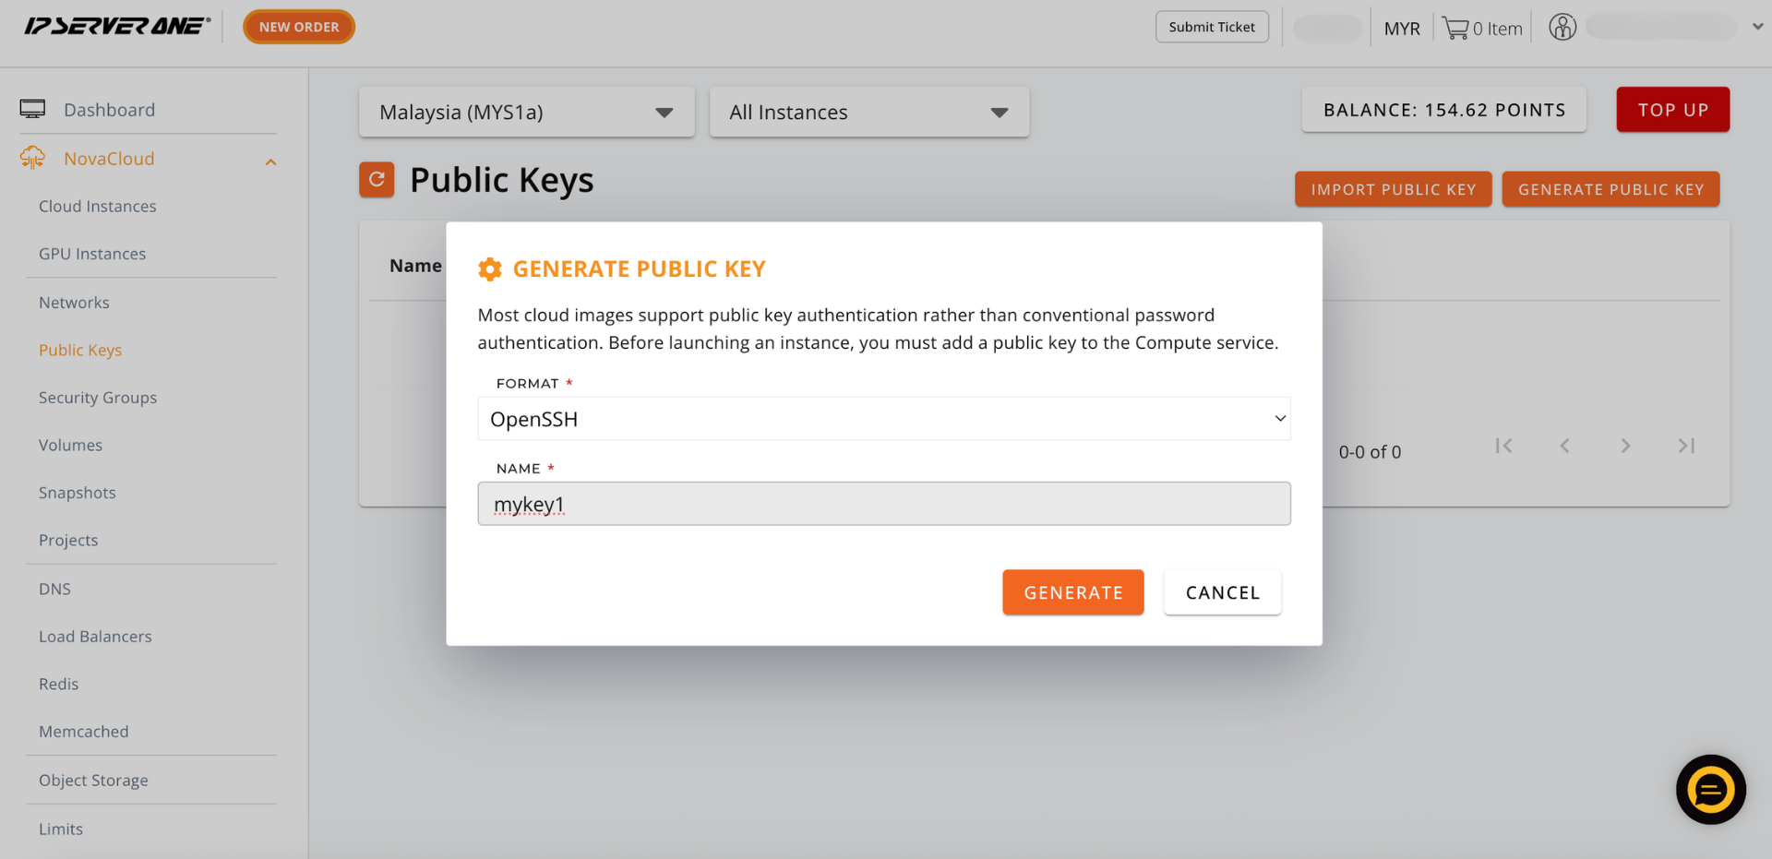
Task: Go to last page pagination icon
Action: click(1686, 446)
